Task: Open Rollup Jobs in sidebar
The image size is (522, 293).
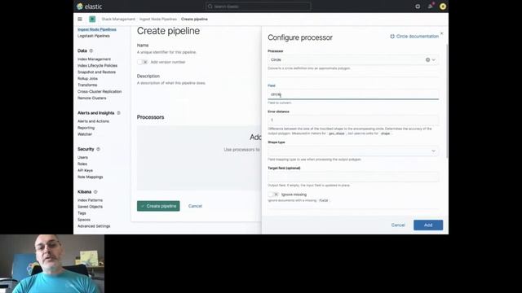Action: [x=87, y=79]
